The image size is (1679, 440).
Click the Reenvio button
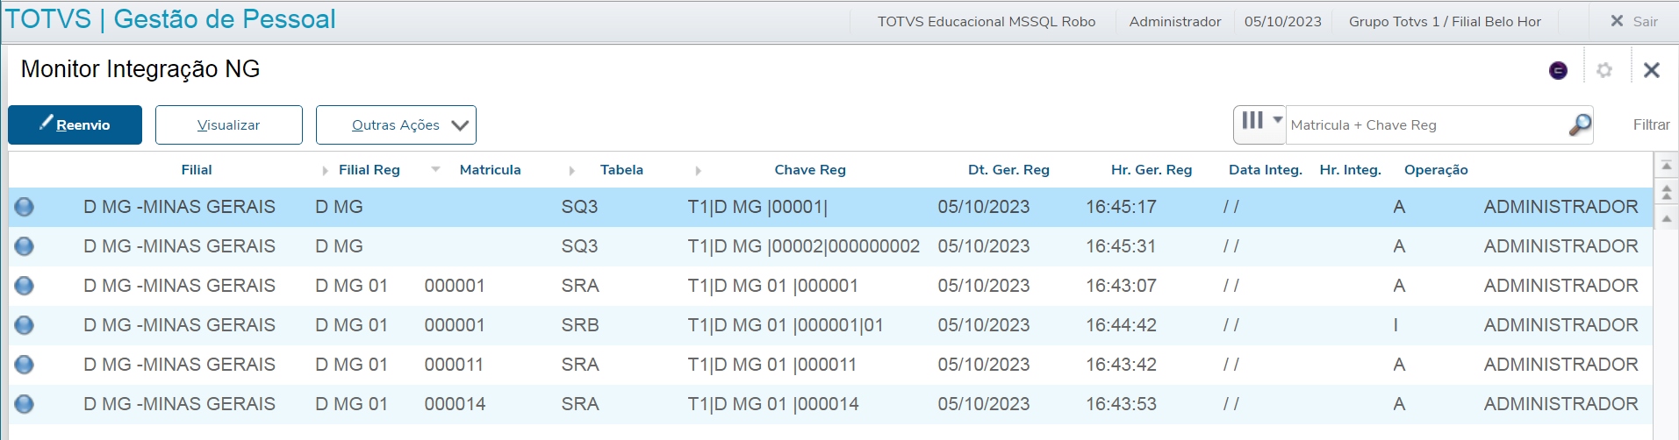tap(75, 124)
